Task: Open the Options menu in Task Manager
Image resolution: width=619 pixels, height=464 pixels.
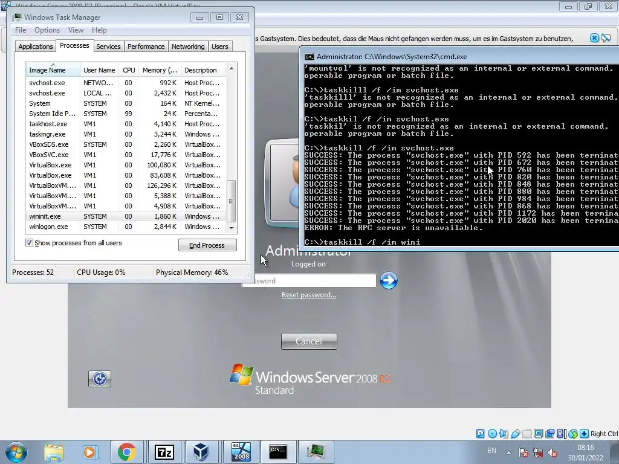Action: 47,30
